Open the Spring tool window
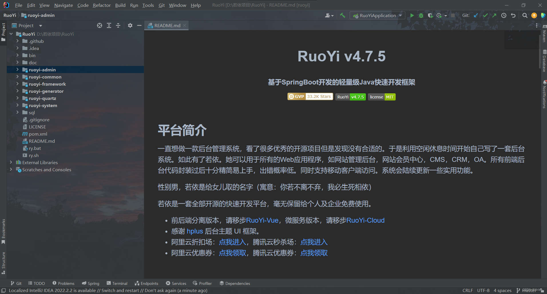 point(91,283)
